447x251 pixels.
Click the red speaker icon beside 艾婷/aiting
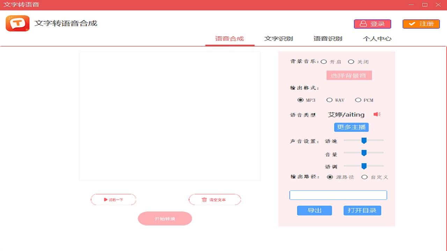point(377,114)
